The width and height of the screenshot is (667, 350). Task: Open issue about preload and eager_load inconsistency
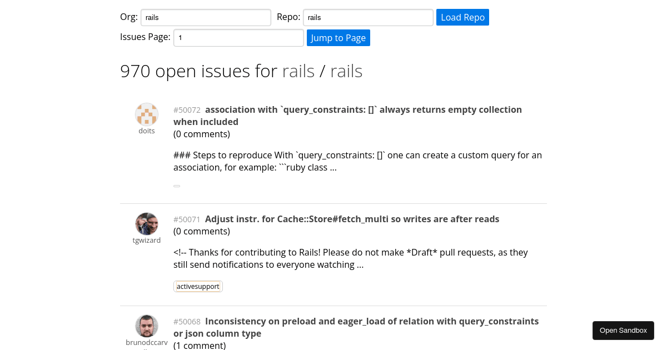coord(356,327)
